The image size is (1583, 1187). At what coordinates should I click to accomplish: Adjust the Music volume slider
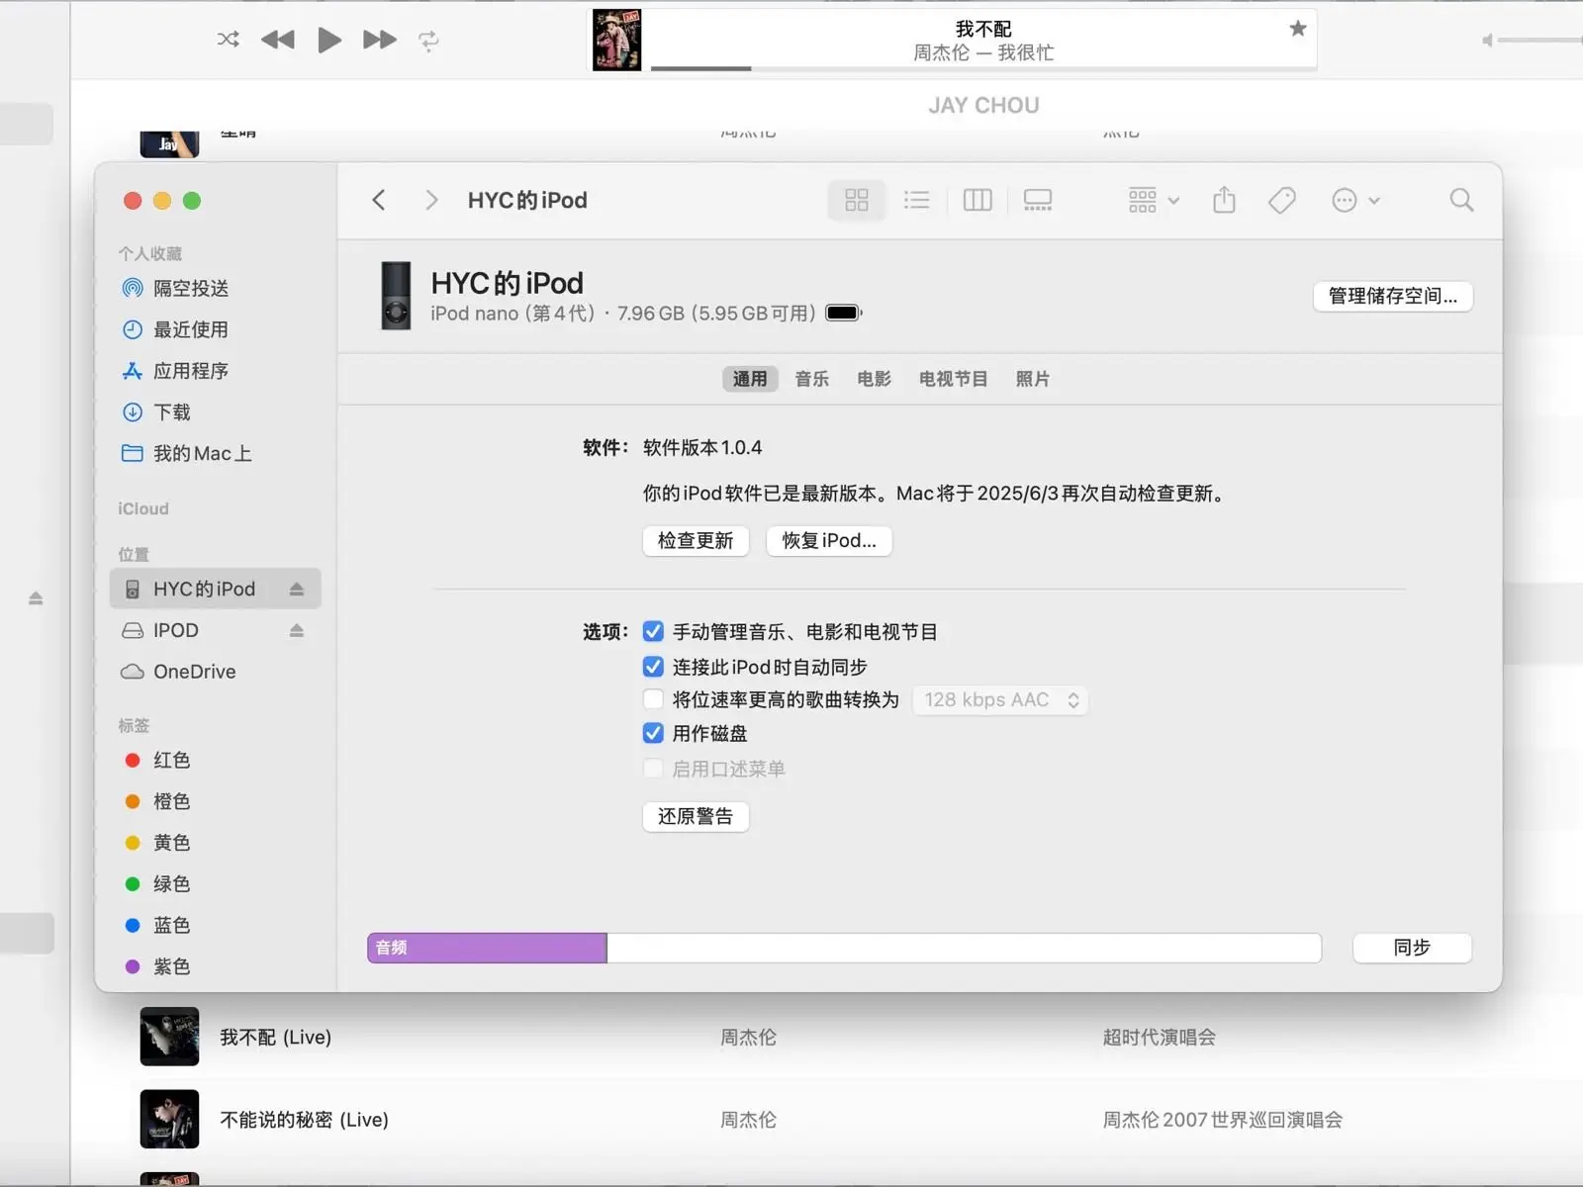point(1539,40)
